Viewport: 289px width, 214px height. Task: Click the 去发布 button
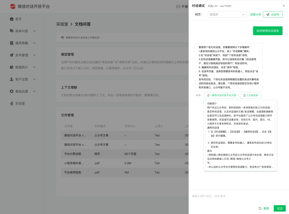click(273, 14)
